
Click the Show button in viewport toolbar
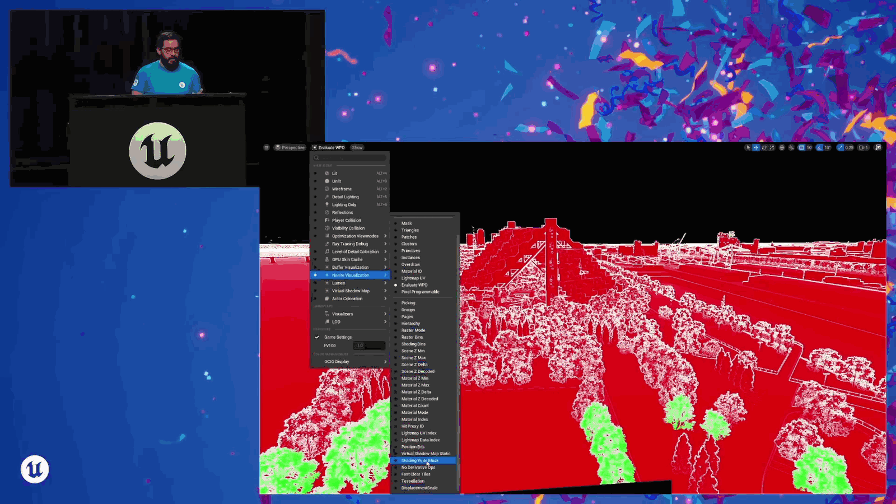(357, 148)
